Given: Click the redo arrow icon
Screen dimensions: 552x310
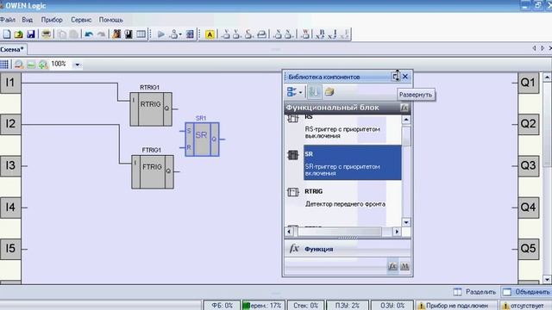Looking at the screenshot, I should tap(101, 34).
